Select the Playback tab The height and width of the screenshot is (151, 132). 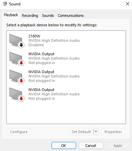(11, 15)
